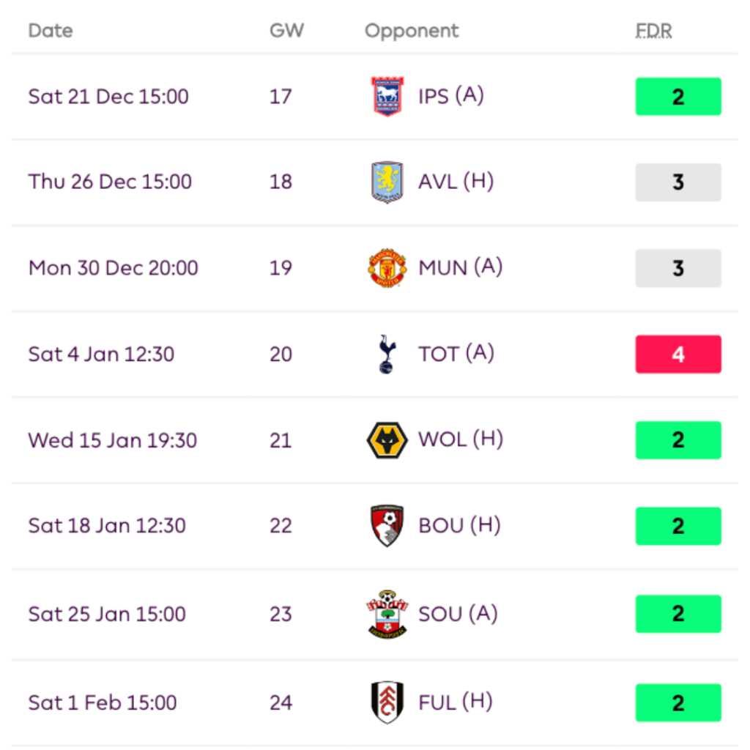750x750 pixels.
Task: Click the Aston Villa club crest
Action: pos(387,182)
